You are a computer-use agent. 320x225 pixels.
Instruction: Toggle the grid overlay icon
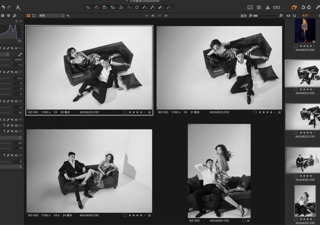(259, 7)
